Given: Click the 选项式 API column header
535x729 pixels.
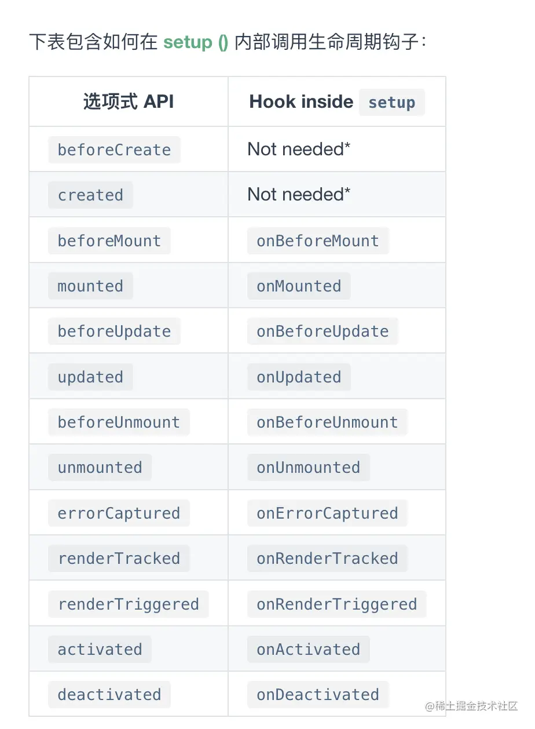Looking at the screenshot, I should (128, 102).
